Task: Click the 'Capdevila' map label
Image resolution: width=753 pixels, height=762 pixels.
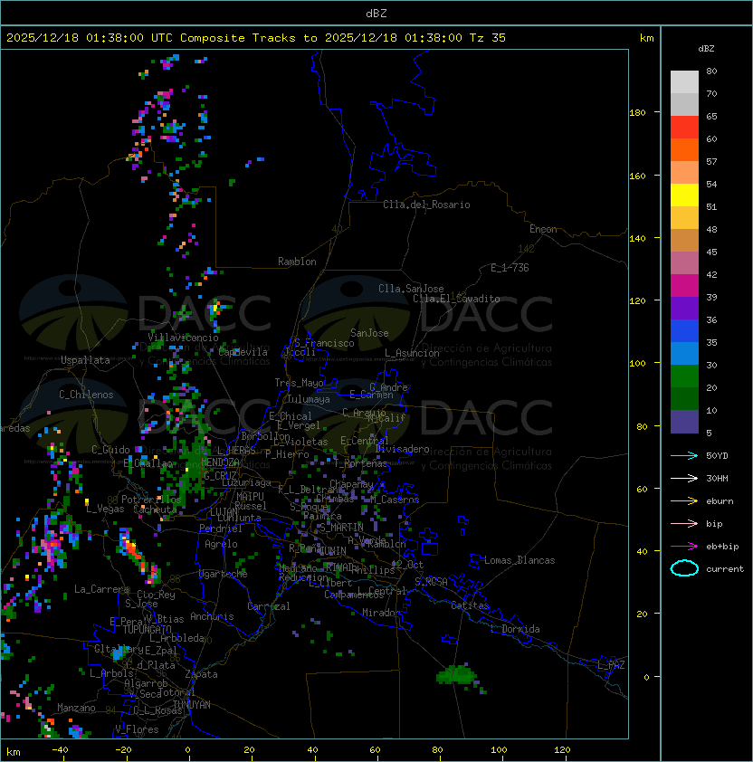Action: click(x=243, y=352)
